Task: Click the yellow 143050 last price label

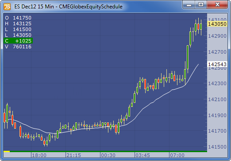Action: (217, 24)
